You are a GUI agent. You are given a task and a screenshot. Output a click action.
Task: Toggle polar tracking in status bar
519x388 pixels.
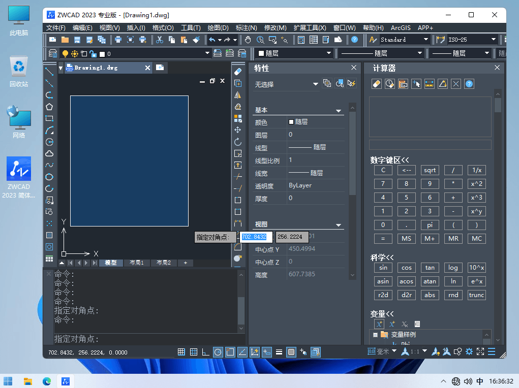218,352
